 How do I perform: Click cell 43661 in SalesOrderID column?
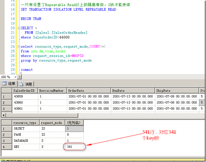(25, 109)
